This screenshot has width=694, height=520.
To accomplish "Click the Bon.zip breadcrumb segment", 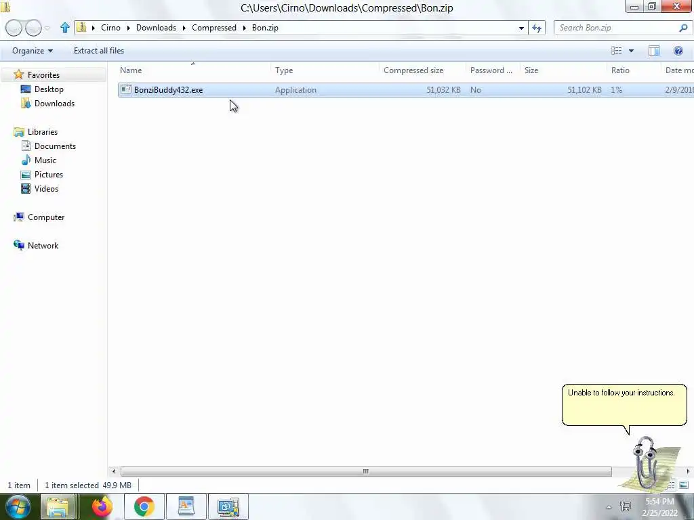I will pyautogui.click(x=265, y=27).
